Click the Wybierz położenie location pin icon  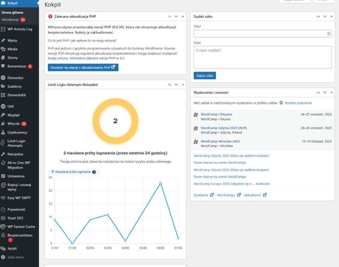281,103
